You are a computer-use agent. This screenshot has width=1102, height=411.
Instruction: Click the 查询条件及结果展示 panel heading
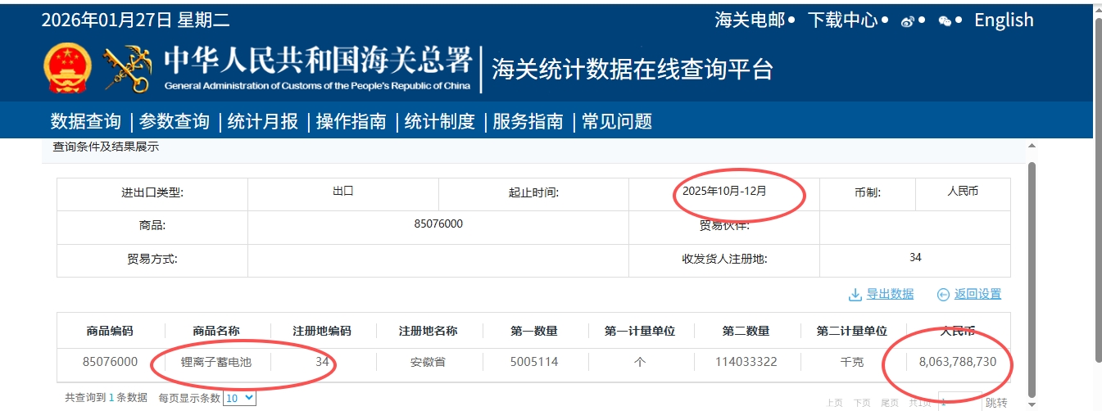(106, 147)
